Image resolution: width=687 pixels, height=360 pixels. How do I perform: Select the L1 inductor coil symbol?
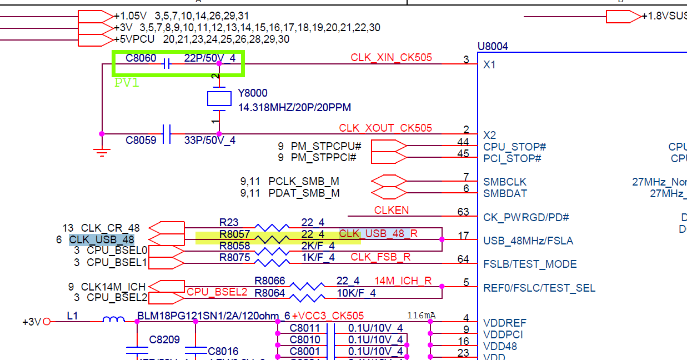[x=114, y=319]
